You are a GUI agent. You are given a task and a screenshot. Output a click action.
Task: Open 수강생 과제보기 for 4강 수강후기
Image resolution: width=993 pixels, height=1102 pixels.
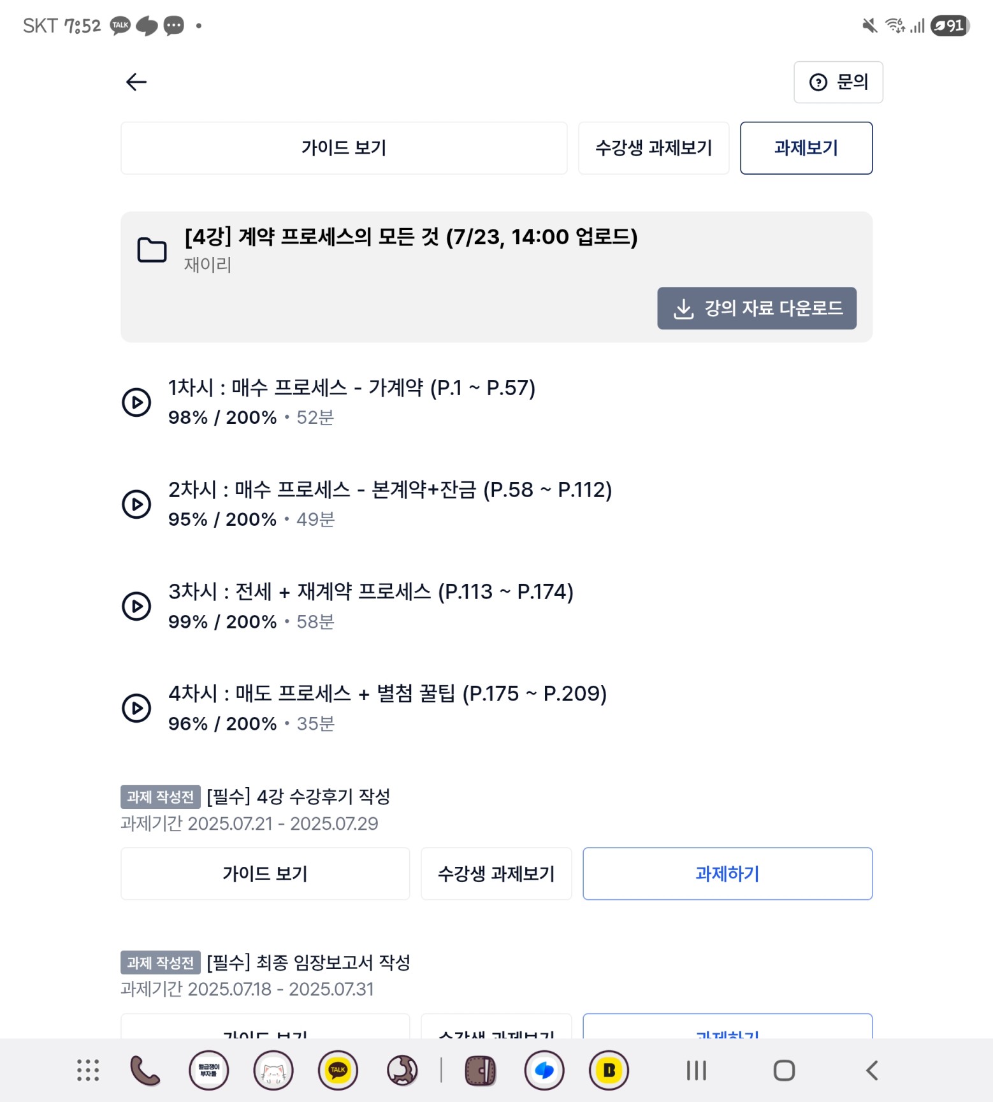pyautogui.click(x=496, y=873)
